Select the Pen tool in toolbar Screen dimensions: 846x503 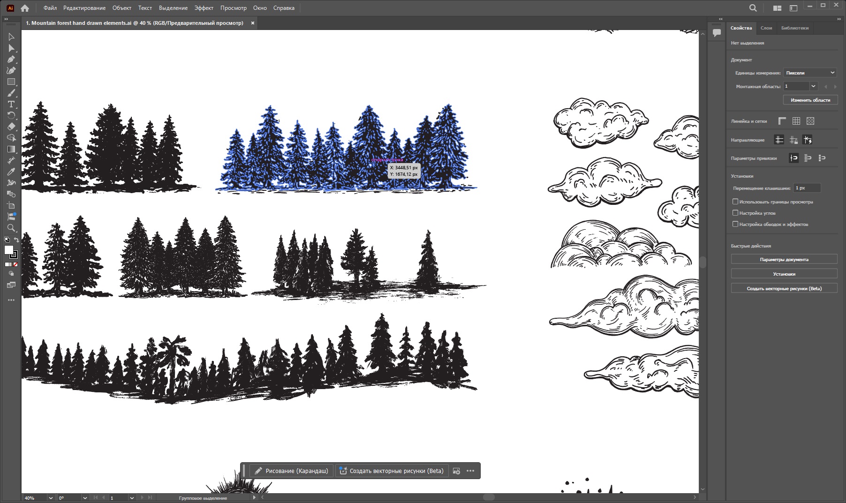point(11,60)
